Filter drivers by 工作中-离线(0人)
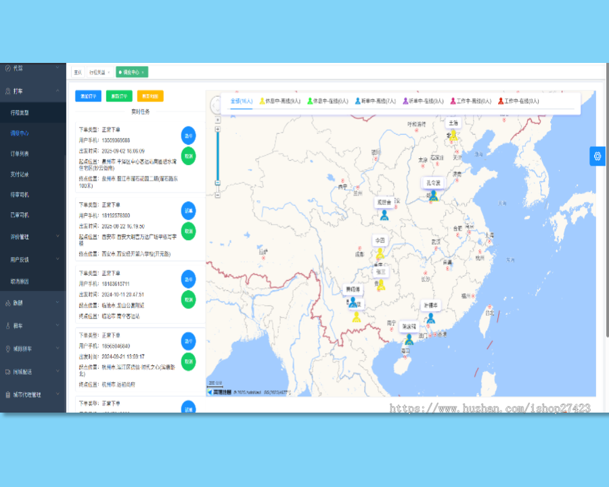Viewport: 609px width, 487px height. 471,101
